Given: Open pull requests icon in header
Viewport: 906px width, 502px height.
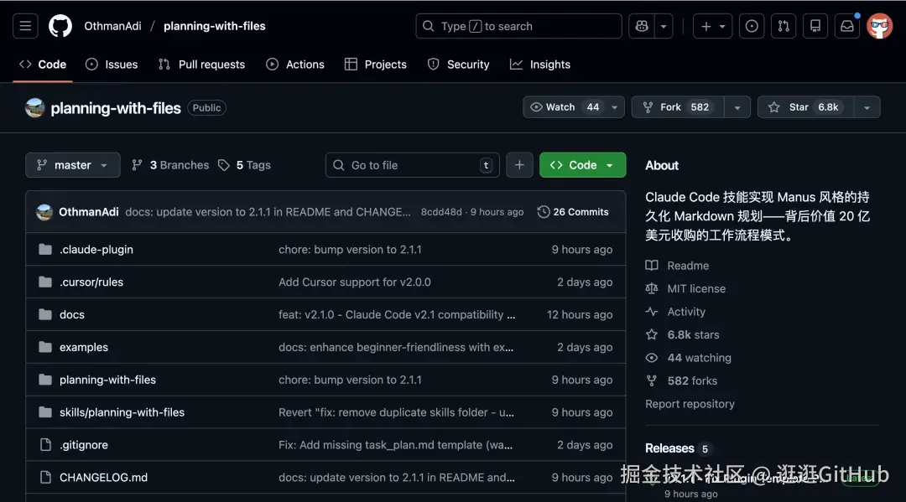Looking at the screenshot, I should point(784,26).
